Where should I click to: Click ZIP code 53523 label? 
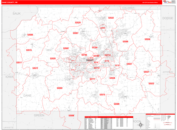[x=151, y=83]
